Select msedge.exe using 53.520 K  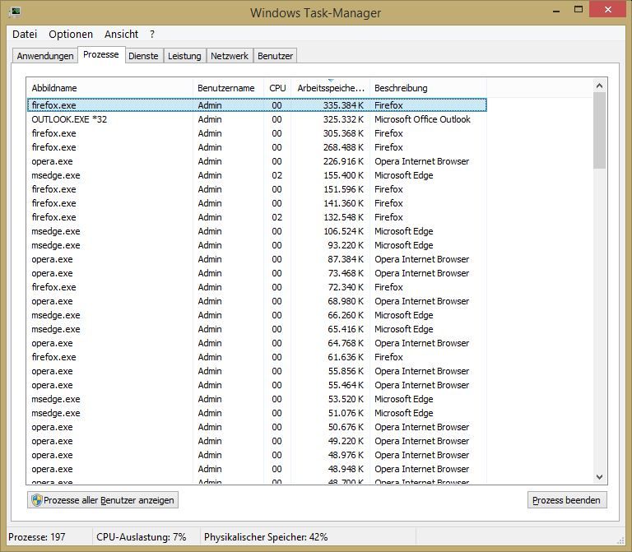coord(257,399)
